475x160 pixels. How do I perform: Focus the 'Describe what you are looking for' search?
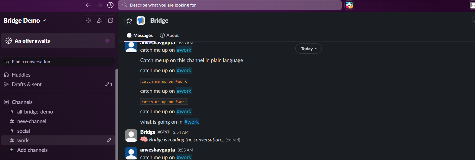(230, 5)
